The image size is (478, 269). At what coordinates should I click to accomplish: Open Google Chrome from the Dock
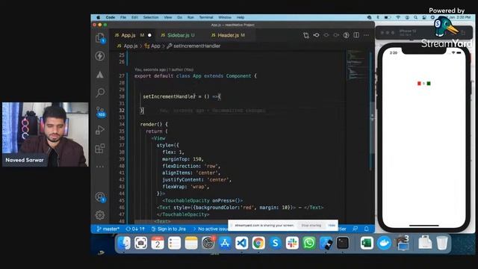point(258,243)
